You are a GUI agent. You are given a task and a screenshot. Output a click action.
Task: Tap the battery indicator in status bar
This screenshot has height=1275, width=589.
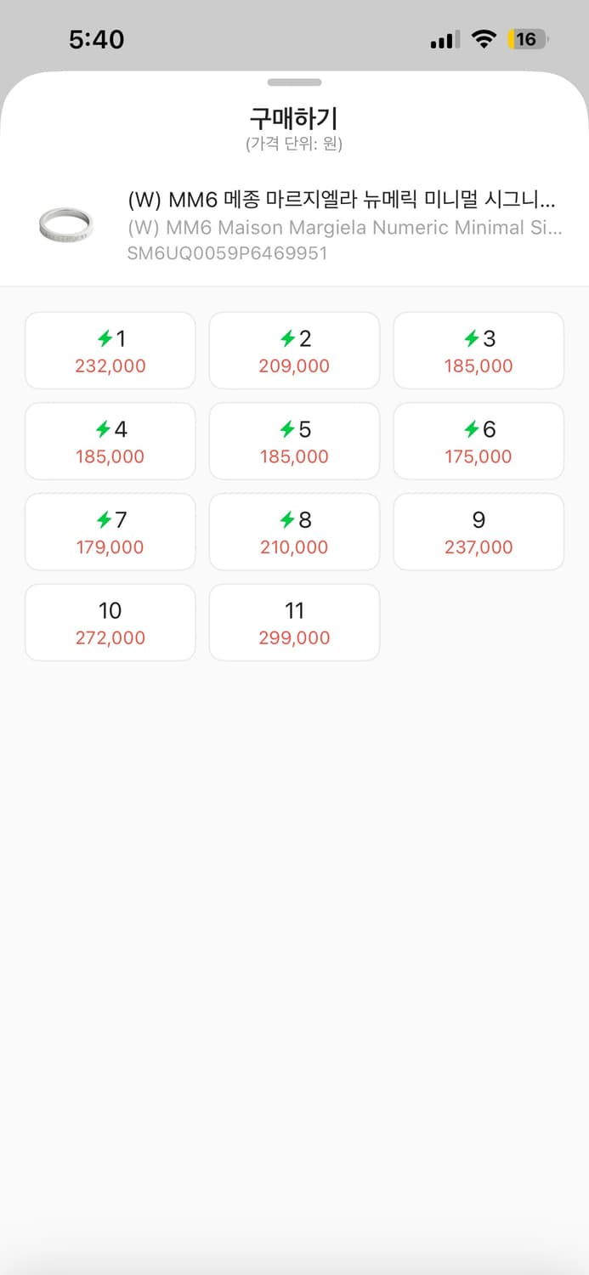[x=527, y=39]
